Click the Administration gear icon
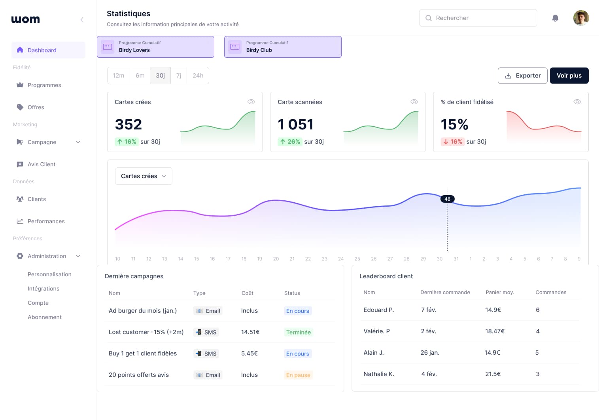Viewport: 599px width, 420px height. coord(20,256)
